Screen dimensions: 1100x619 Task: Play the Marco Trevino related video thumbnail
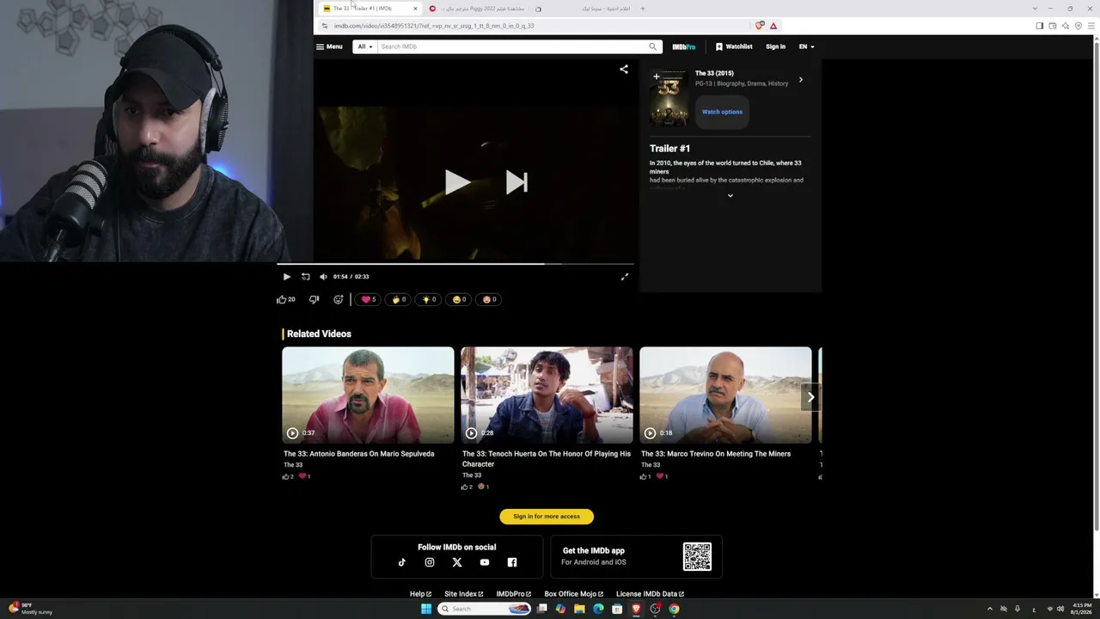(725, 395)
